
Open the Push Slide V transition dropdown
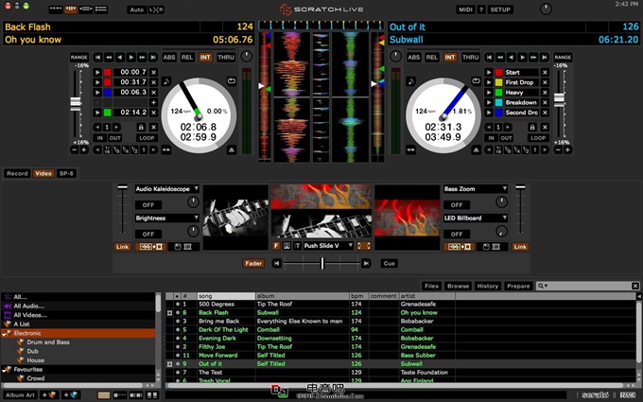pyautogui.click(x=328, y=246)
